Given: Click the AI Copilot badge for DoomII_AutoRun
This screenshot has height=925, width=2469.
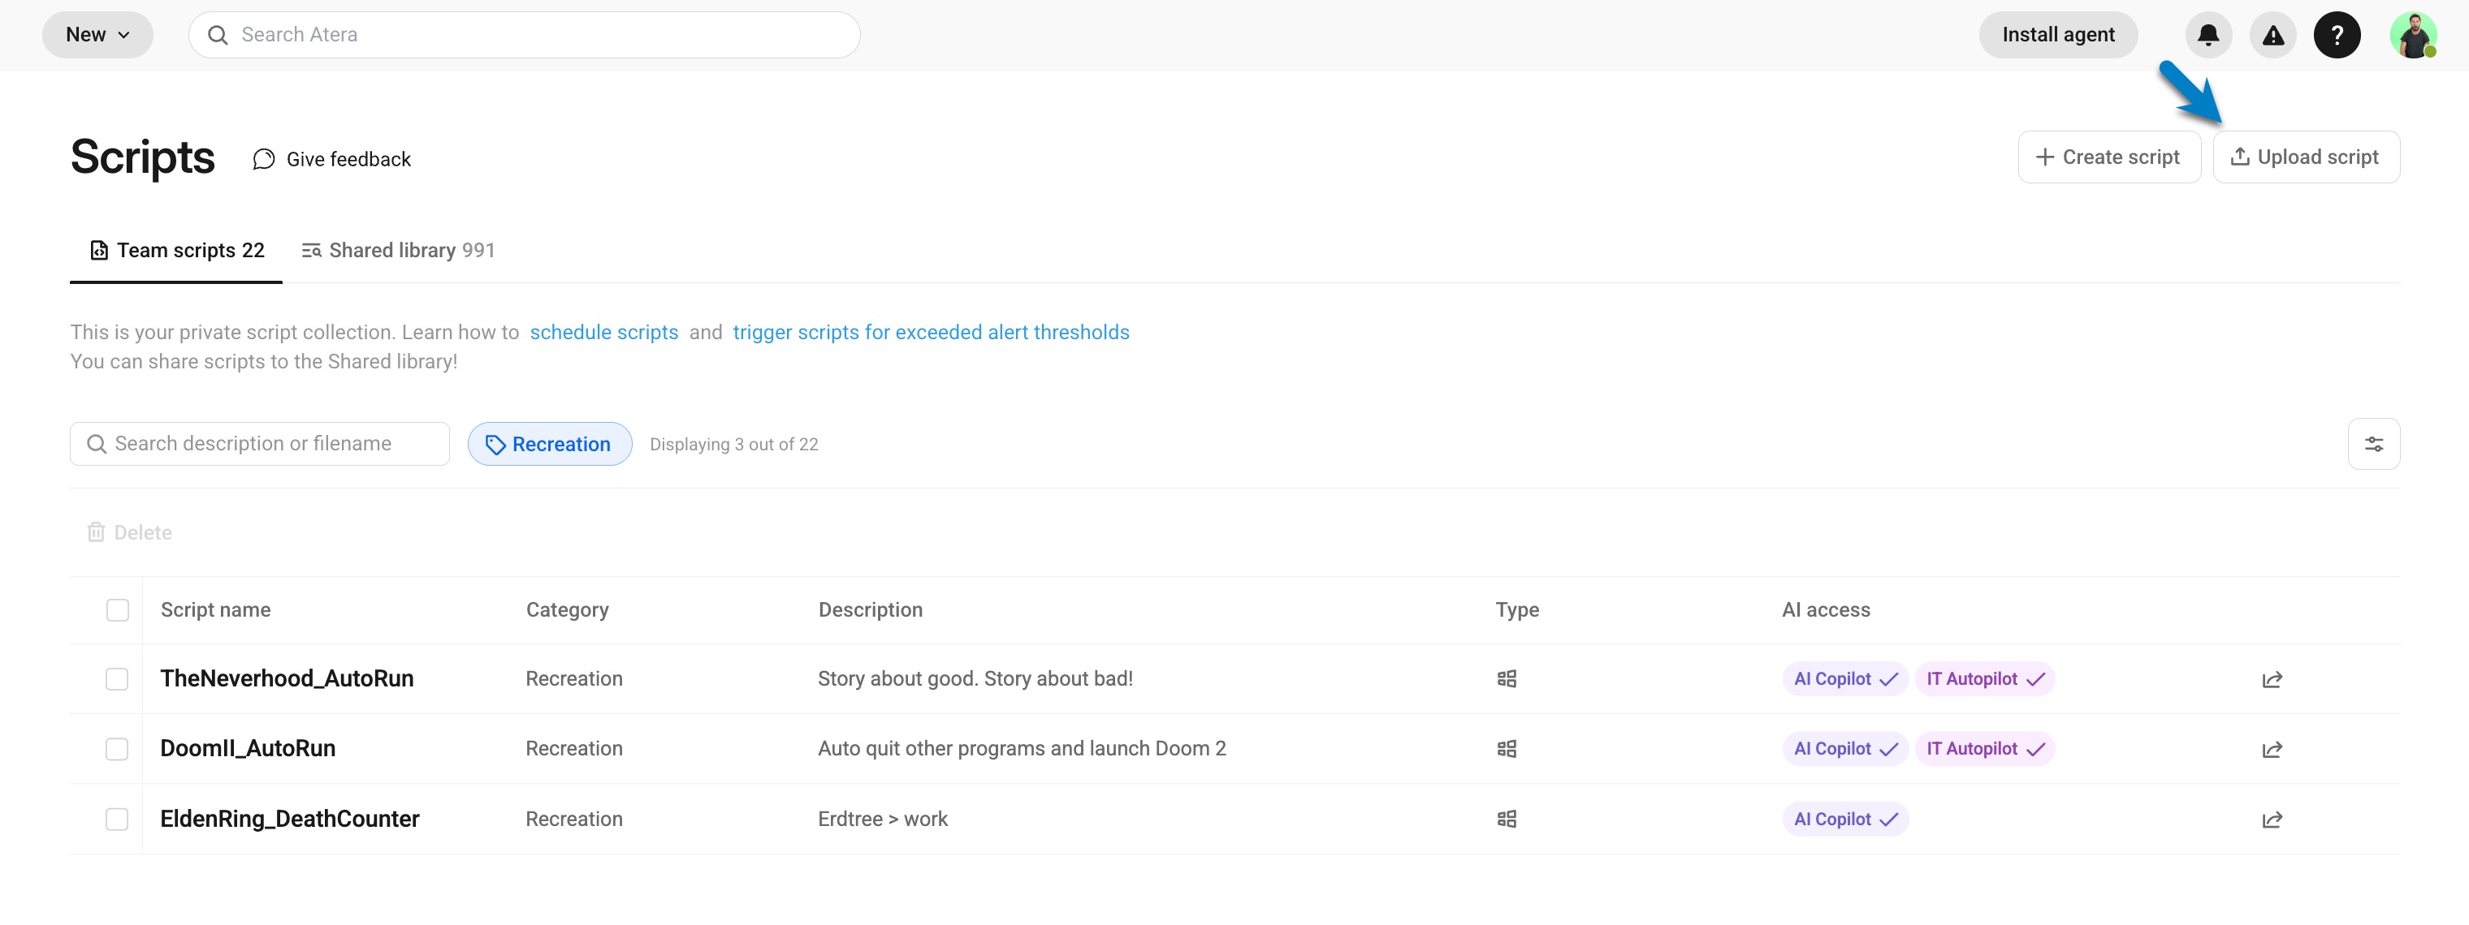Looking at the screenshot, I should tap(1844, 749).
